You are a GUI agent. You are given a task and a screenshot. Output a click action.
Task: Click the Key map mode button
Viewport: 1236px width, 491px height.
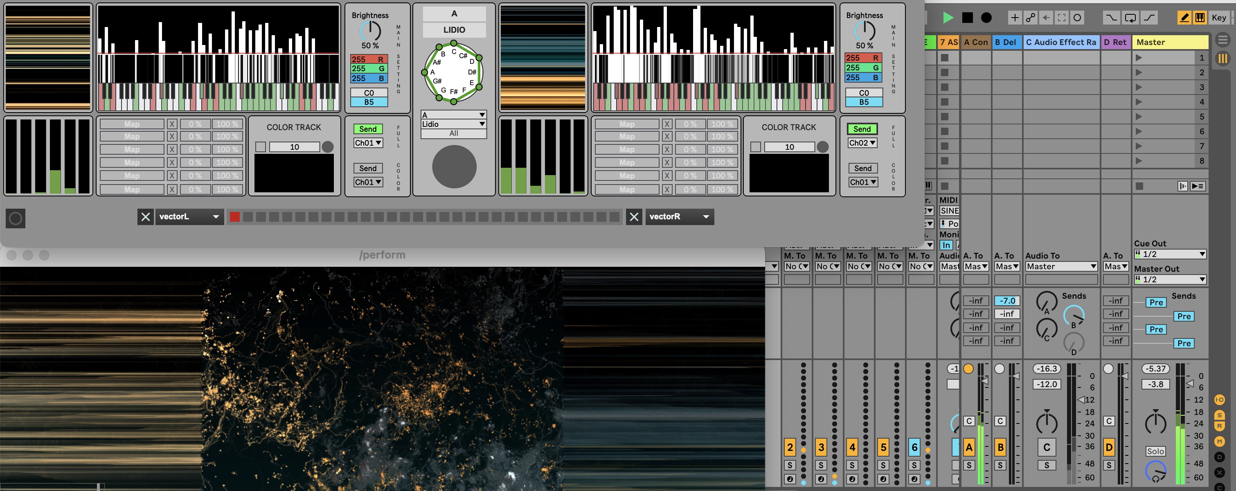point(1218,18)
